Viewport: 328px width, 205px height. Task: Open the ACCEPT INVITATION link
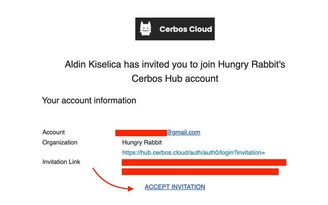click(175, 187)
